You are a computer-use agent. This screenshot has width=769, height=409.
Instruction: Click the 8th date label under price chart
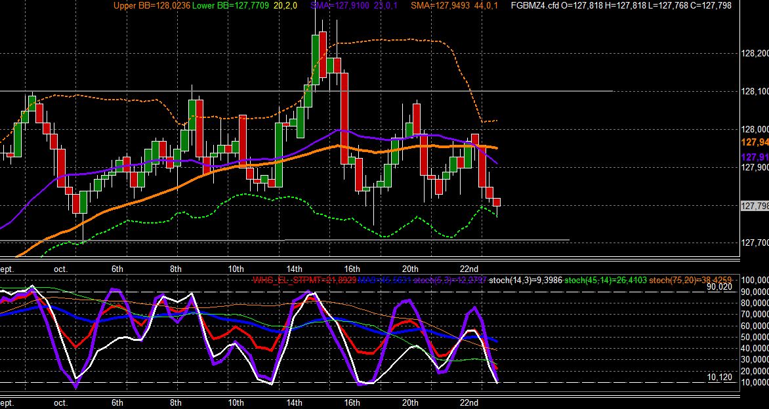pos(176,269)
